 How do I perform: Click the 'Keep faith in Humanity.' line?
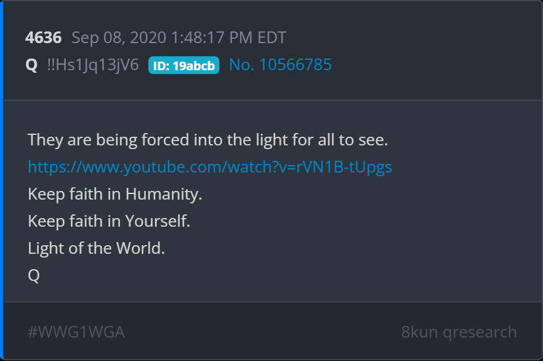pos(115,194)
